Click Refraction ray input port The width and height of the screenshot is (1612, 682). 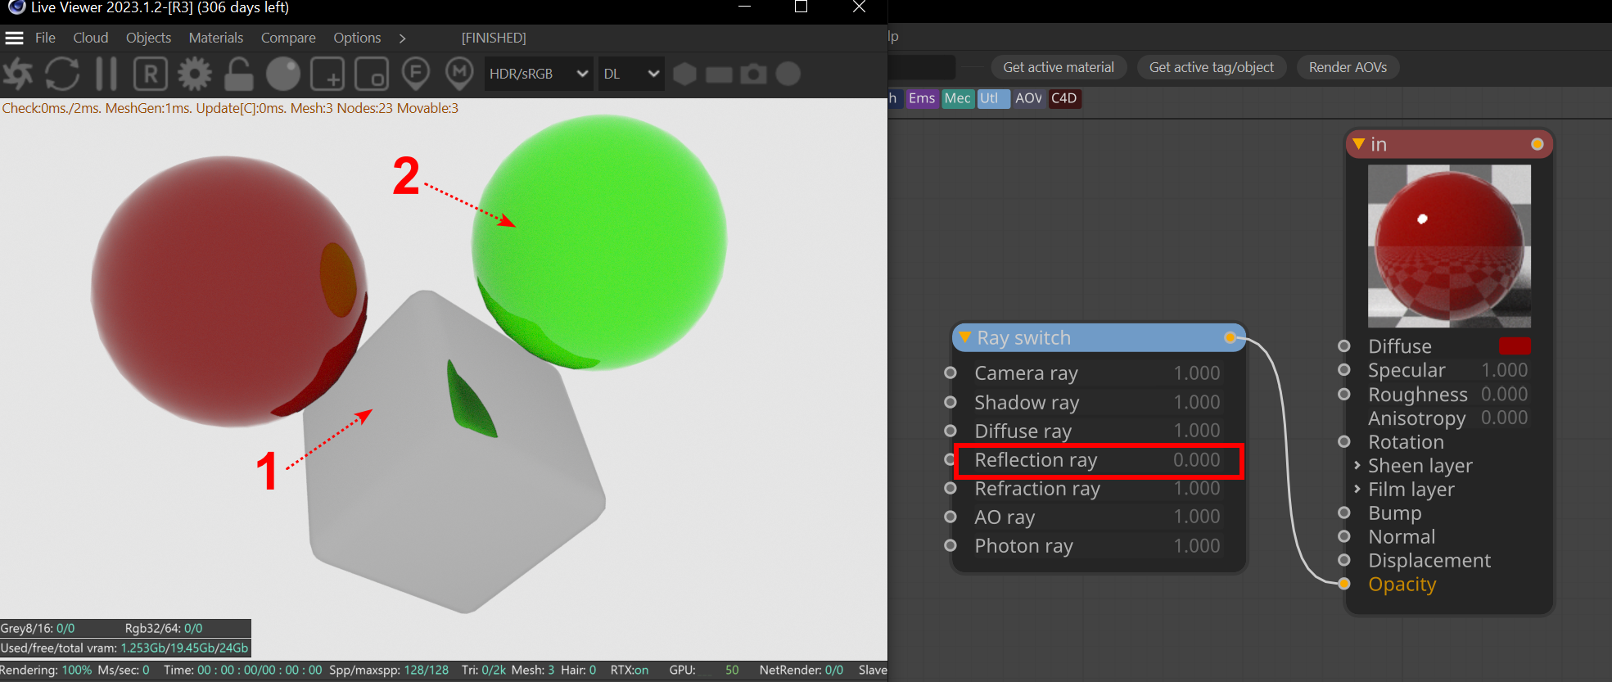950,488
